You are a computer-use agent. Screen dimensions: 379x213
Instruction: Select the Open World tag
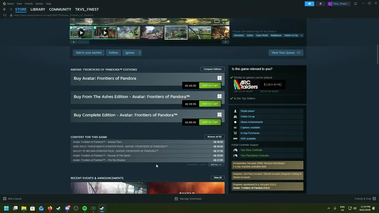point(262,35)
